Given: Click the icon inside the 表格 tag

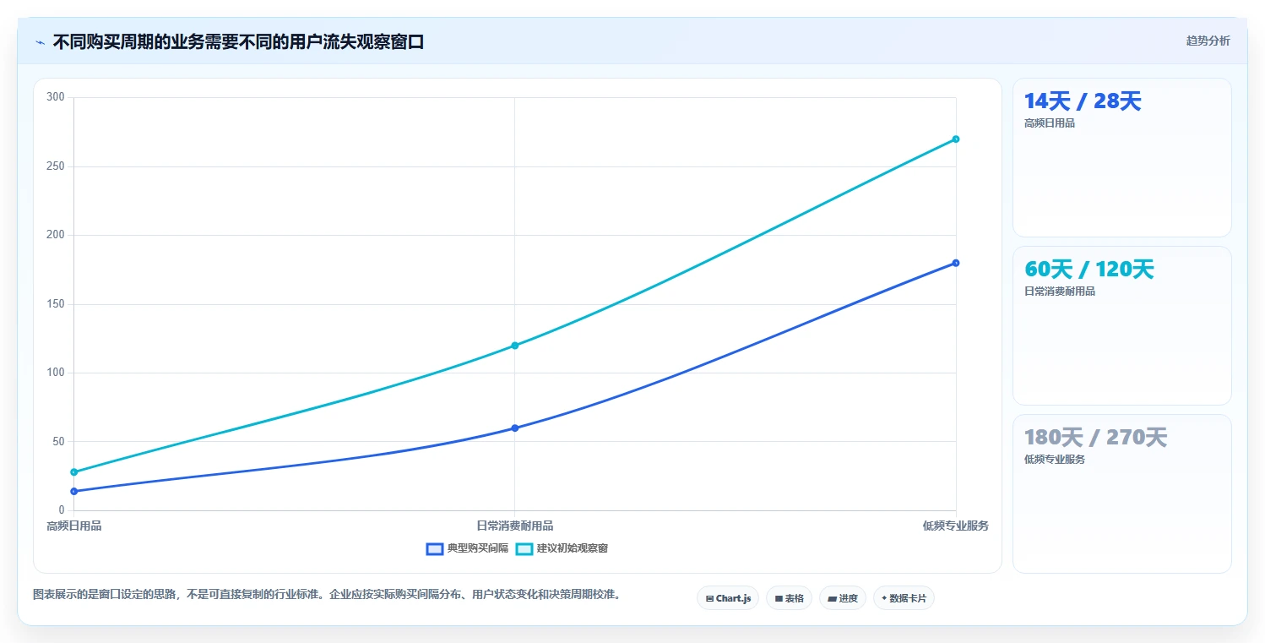Looking at the screenshot, I should click(x=779, y=598).
